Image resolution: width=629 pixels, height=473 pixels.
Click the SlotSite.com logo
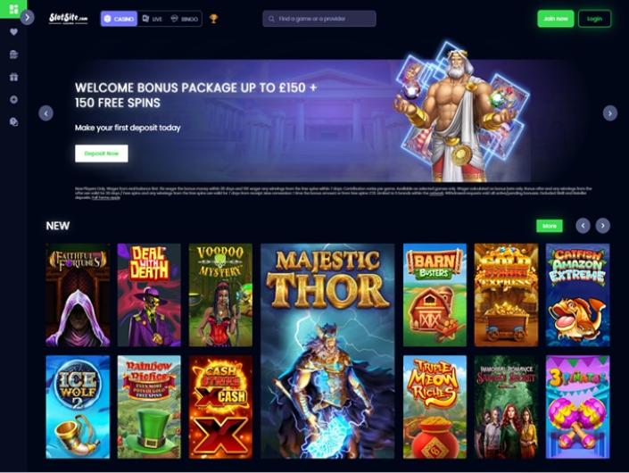click(x=68, y=19)
